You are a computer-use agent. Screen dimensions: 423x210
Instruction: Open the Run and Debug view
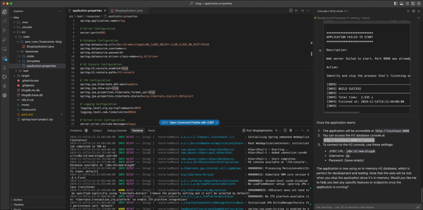point(5,40)
